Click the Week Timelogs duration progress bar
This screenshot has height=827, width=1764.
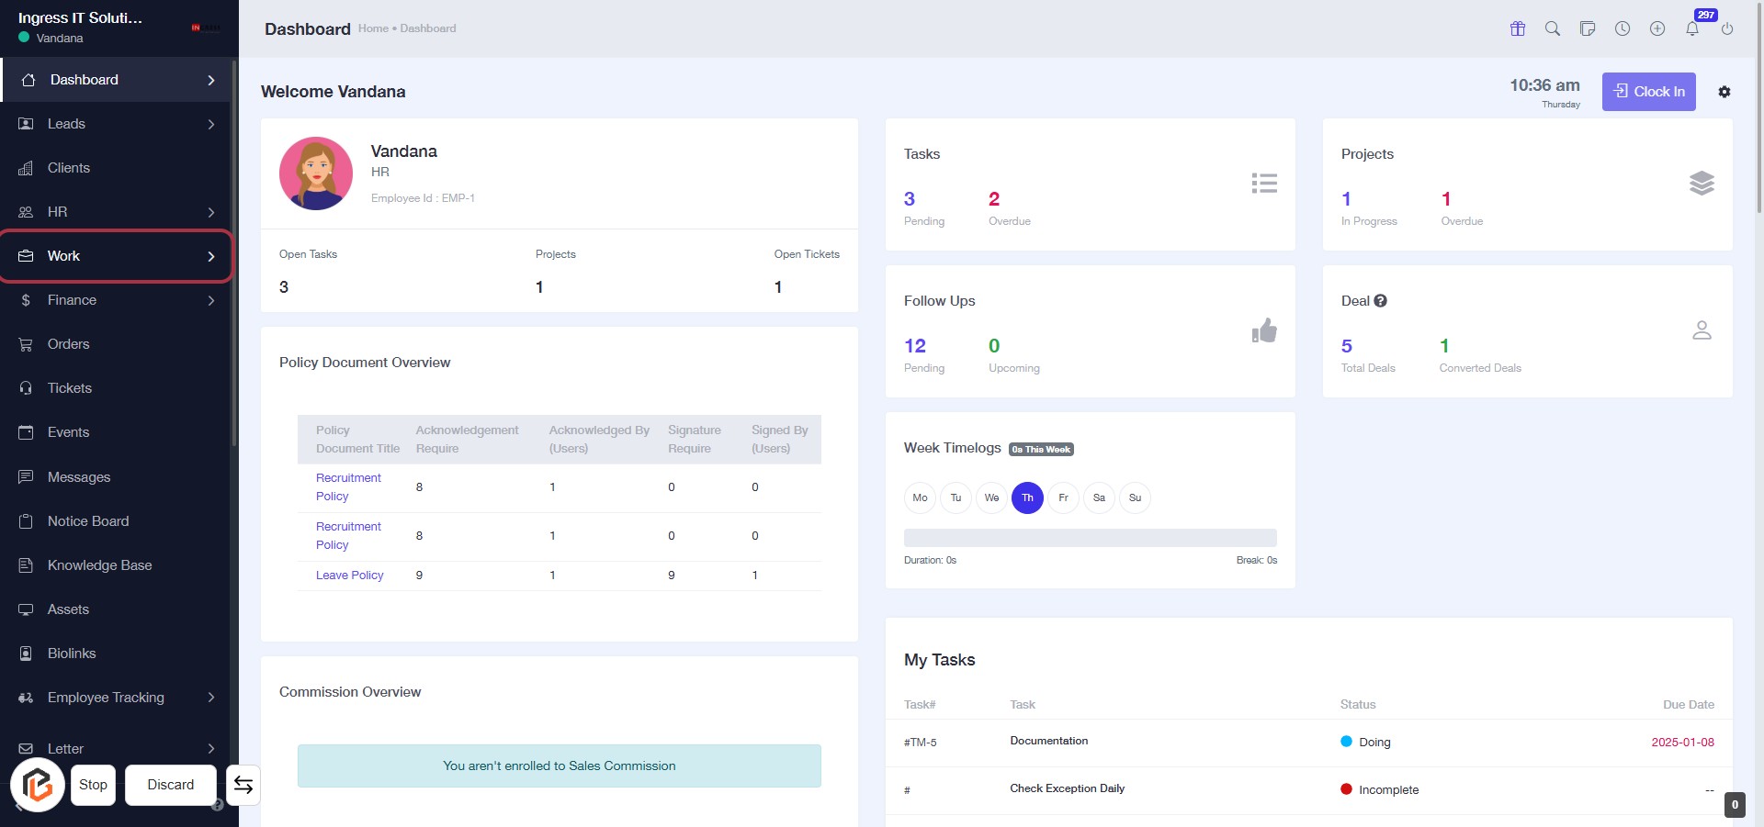point(1090,538)
